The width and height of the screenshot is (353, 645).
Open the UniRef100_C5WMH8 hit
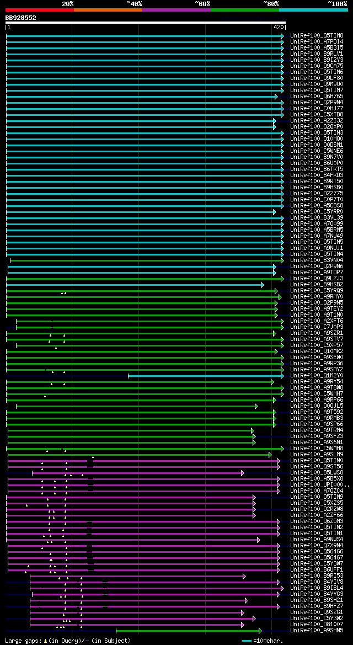tap(317, 449)
